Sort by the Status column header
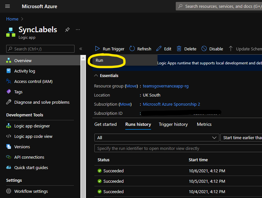 click(x=103, y=160)
